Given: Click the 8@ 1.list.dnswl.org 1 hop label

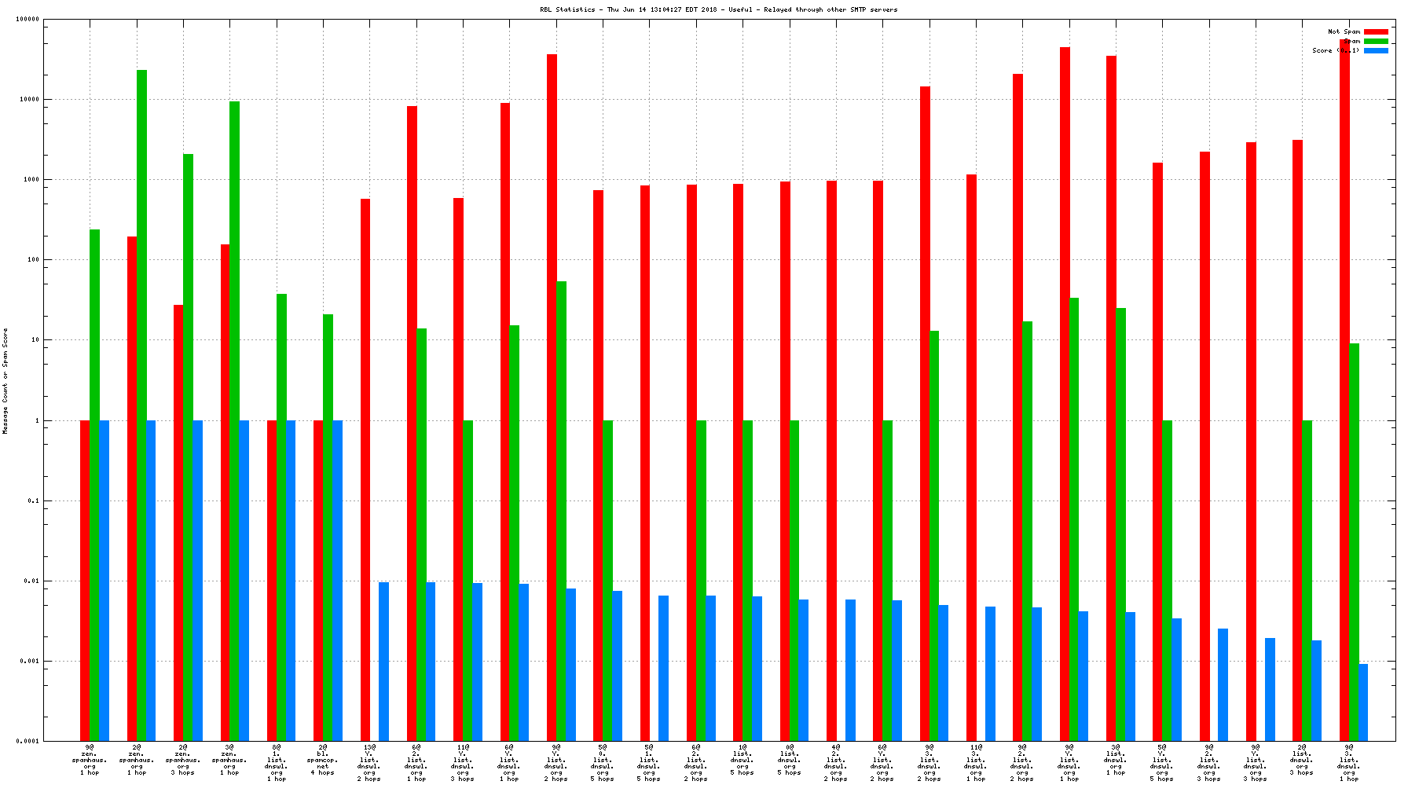Looking at the screenshot, I should (277, 763).
